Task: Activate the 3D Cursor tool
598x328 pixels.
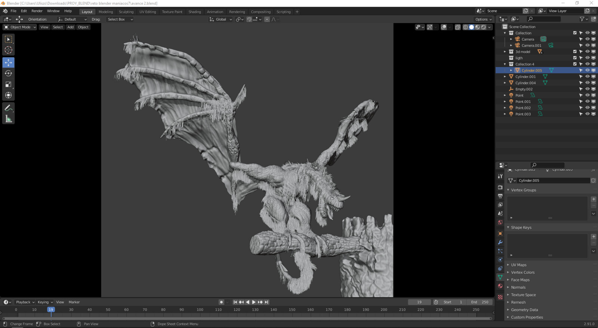Action: click(x=8, y=50)
